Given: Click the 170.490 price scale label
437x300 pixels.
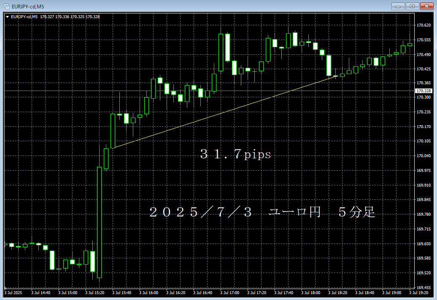Looking at the screenshot, I should click(424, 54).
